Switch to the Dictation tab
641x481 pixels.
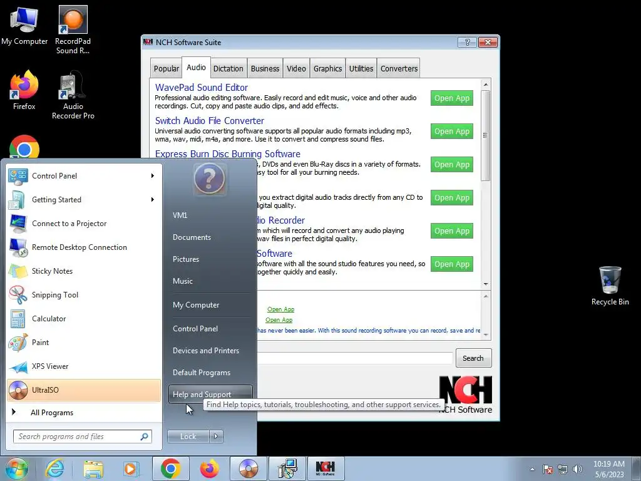coord(228,69)
